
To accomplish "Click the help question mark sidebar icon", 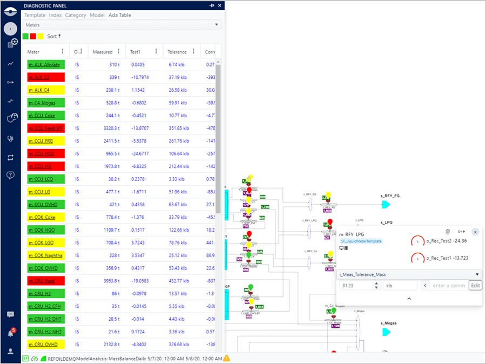I will click(x=10, y=175).
